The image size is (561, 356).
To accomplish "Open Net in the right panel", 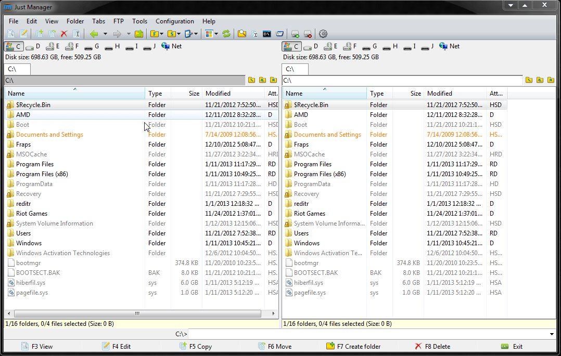I will 450,46.
